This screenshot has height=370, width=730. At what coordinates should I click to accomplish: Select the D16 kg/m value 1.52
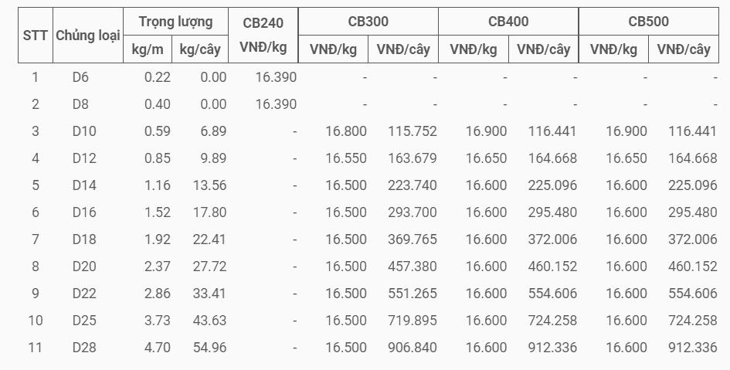[158, 212]
